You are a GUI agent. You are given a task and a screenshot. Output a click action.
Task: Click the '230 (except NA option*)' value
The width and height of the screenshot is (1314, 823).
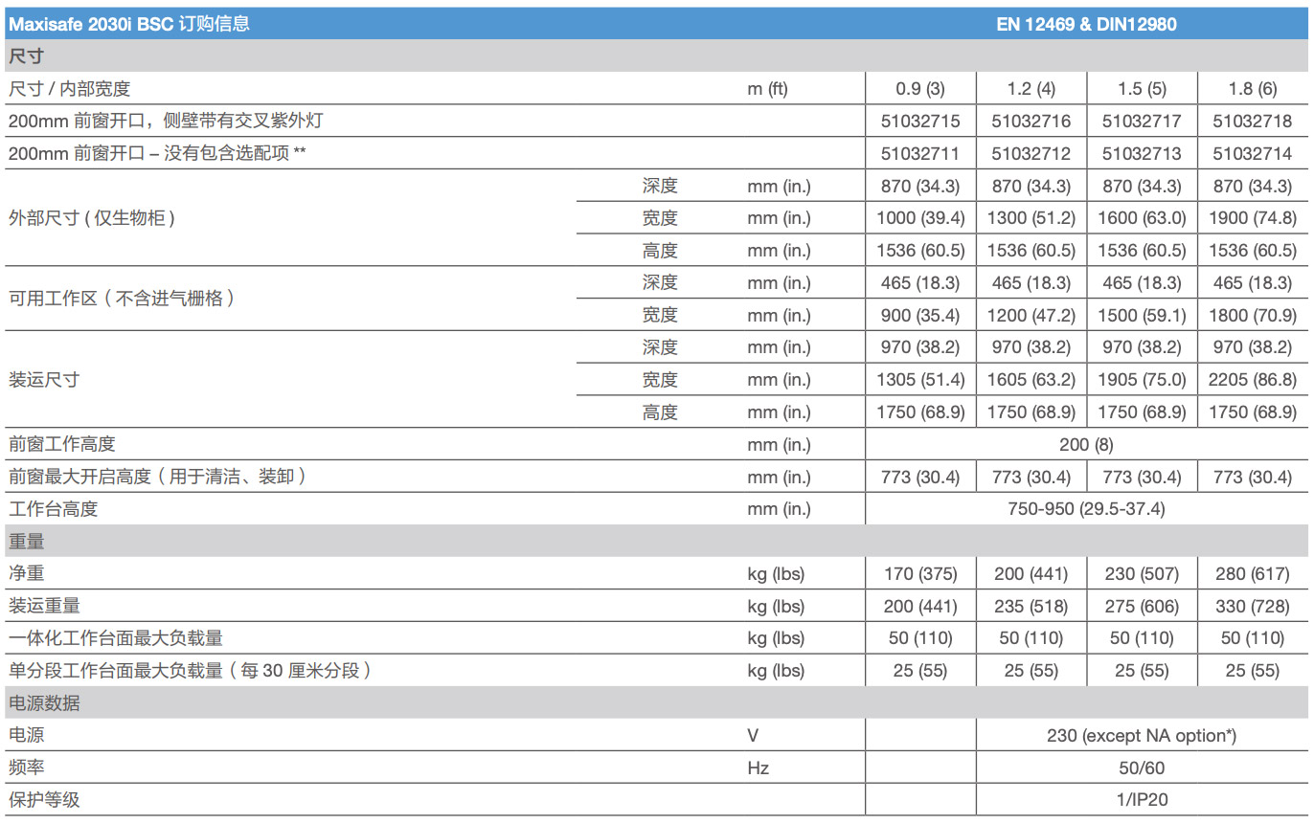(1142, 736)
